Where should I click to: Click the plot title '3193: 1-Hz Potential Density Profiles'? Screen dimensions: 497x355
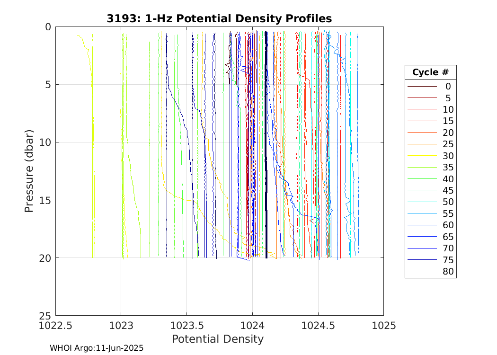click(x=219, y=19)
